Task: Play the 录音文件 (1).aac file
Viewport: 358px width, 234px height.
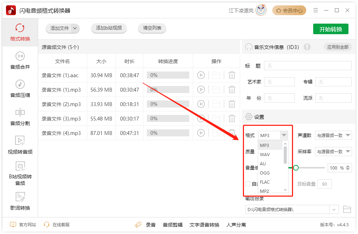Action: 201,75
